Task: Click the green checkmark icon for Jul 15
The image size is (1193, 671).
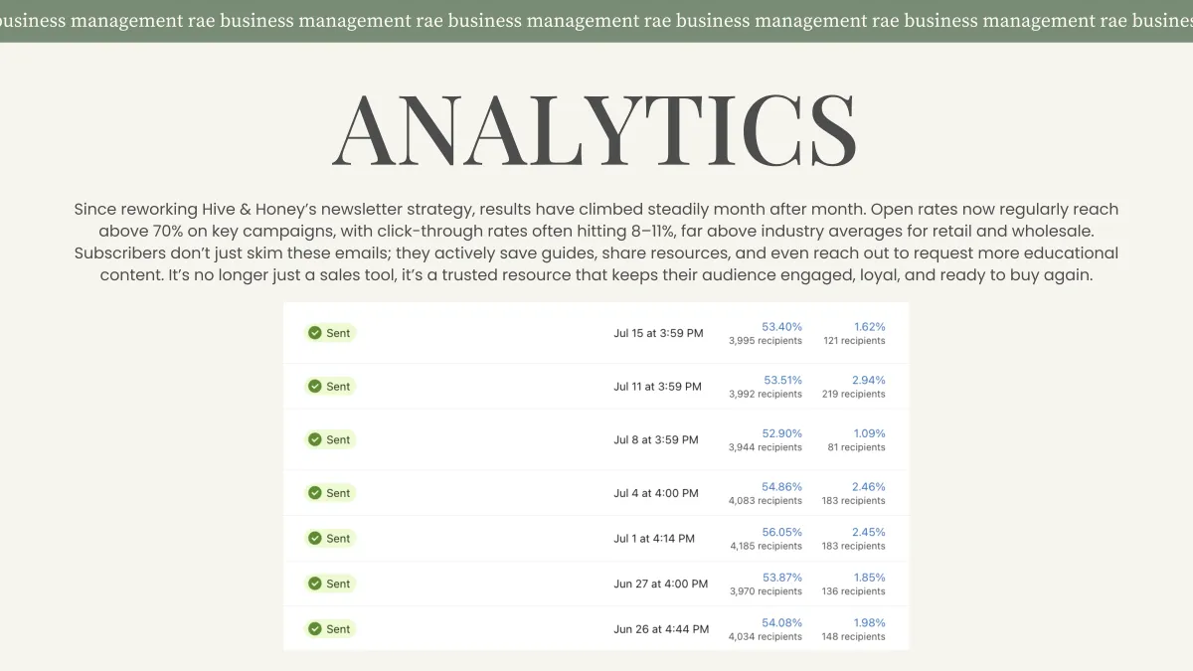Action: pyautogui.click(x=315, y=333)
